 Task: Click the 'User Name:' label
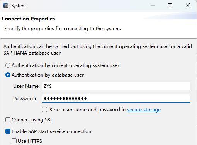click(27, 86)
